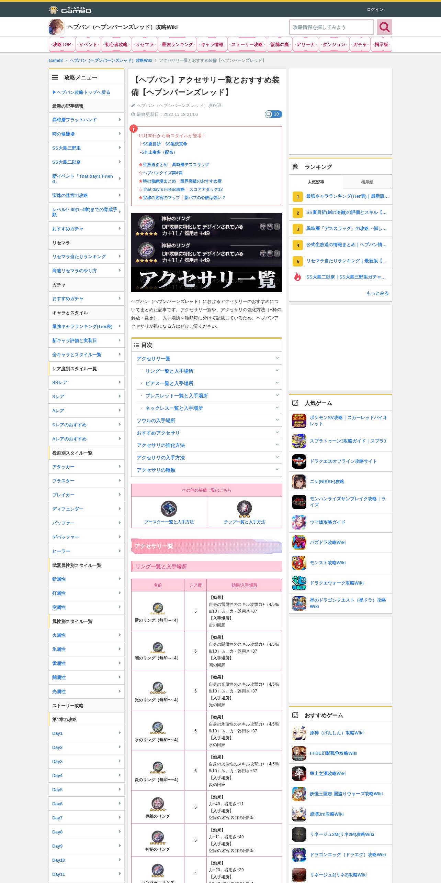The image size is (441, 883).
Task: Click the NIKKE game icon
Action: (299, 482)
